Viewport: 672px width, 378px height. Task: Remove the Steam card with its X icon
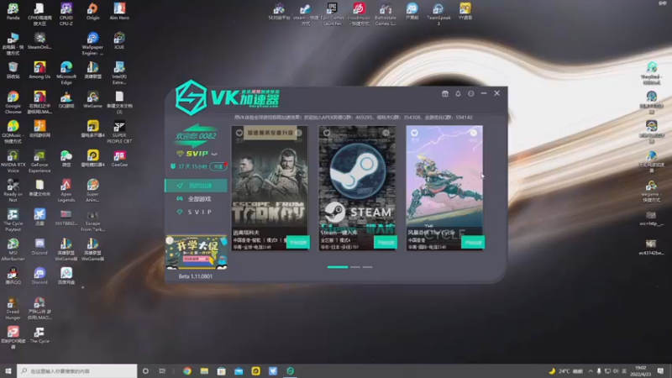pos(386,133)
